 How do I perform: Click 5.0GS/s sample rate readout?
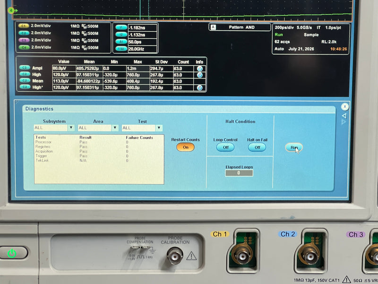tap(304, 27)
